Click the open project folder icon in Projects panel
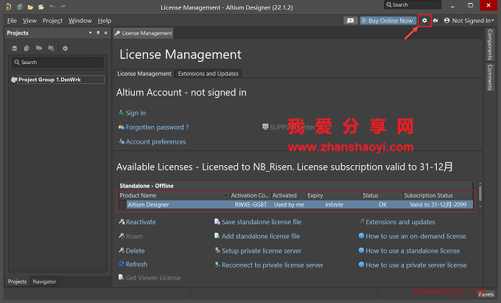Viewport: 501px width, 303px height. 39,48
